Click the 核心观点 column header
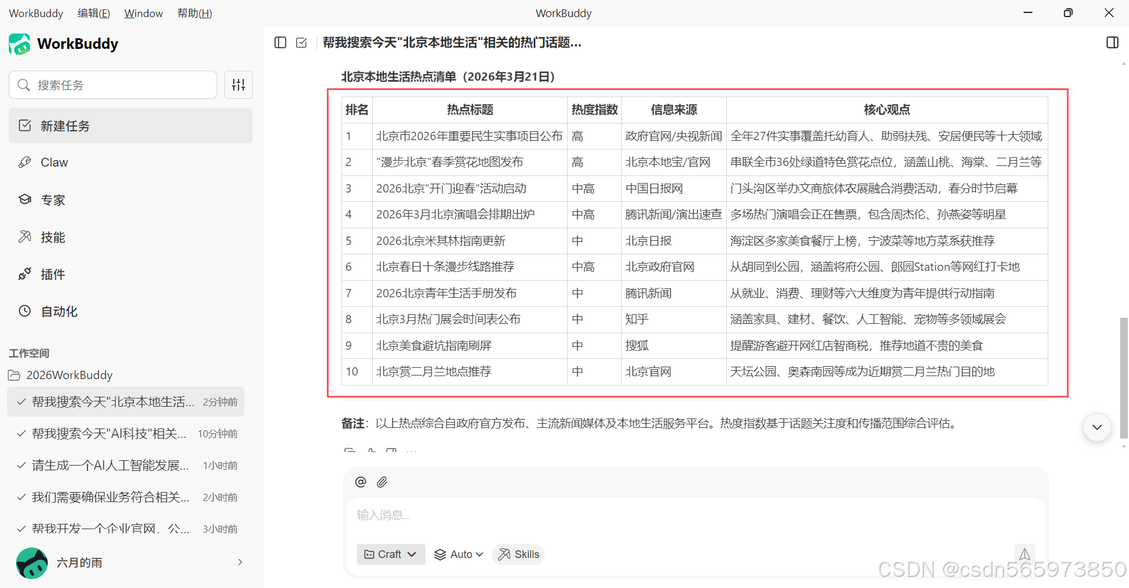This screenshot has width=1129, height=588. click(x=887, y=109)
